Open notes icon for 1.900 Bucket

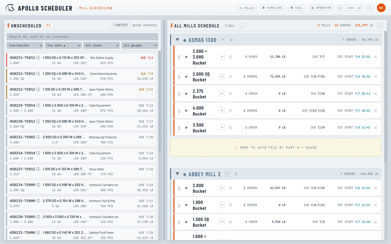coord(230,205)
